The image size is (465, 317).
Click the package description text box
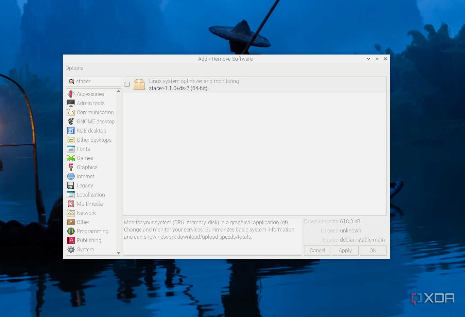tap(213, 237)
